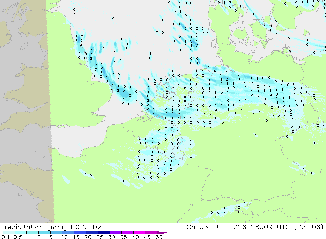
Task: Click the '45' legend scale label
Action: [147, 237]
